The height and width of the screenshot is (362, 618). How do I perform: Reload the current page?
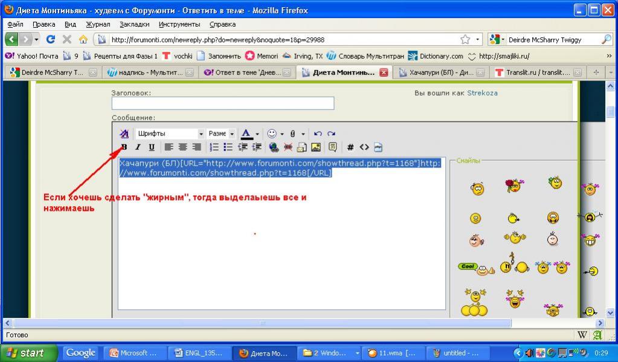pyautogui.click(x=51, y=39)
